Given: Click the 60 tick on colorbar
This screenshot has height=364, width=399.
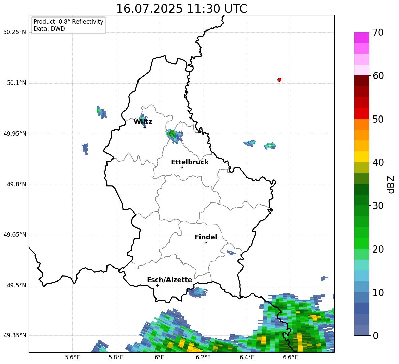Looking at the screenshot, I should [378, 76].
